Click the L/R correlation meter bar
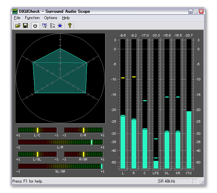 pyautogui.click(x=60, y=142)
